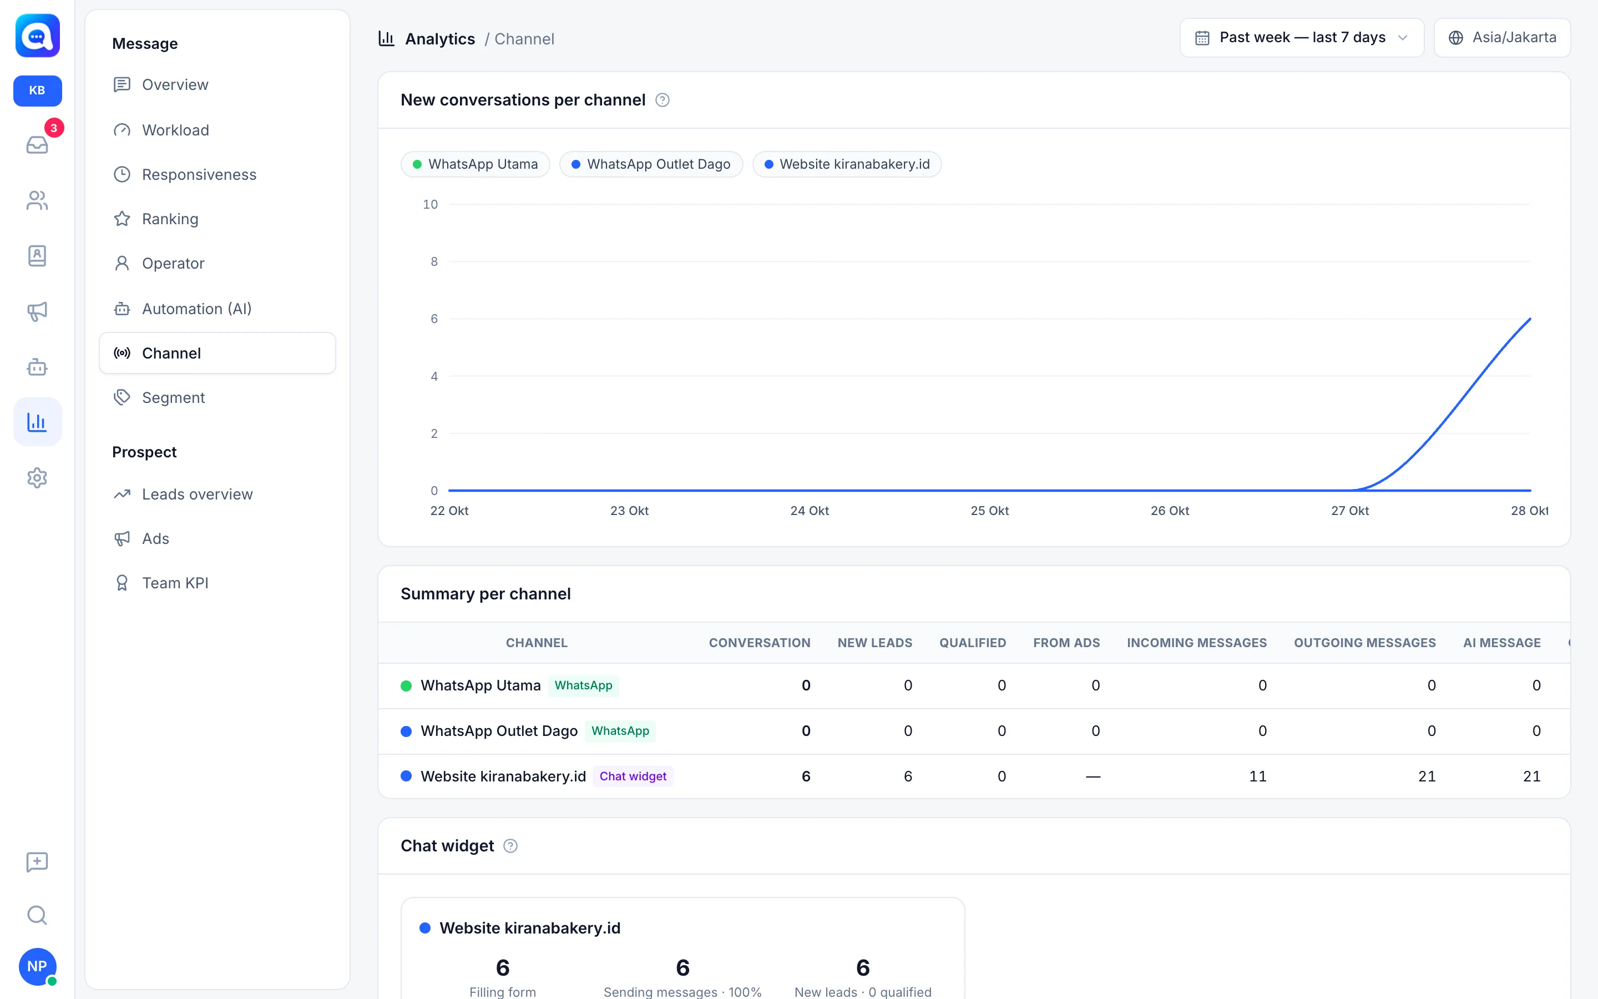
Task: Open the NP user avatar
Action: pyautogui.click(x=37, y=966)
